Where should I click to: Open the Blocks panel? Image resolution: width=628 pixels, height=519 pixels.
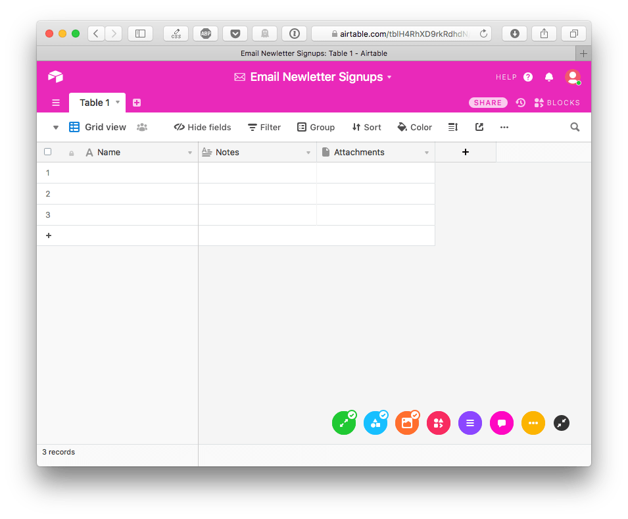557,103
